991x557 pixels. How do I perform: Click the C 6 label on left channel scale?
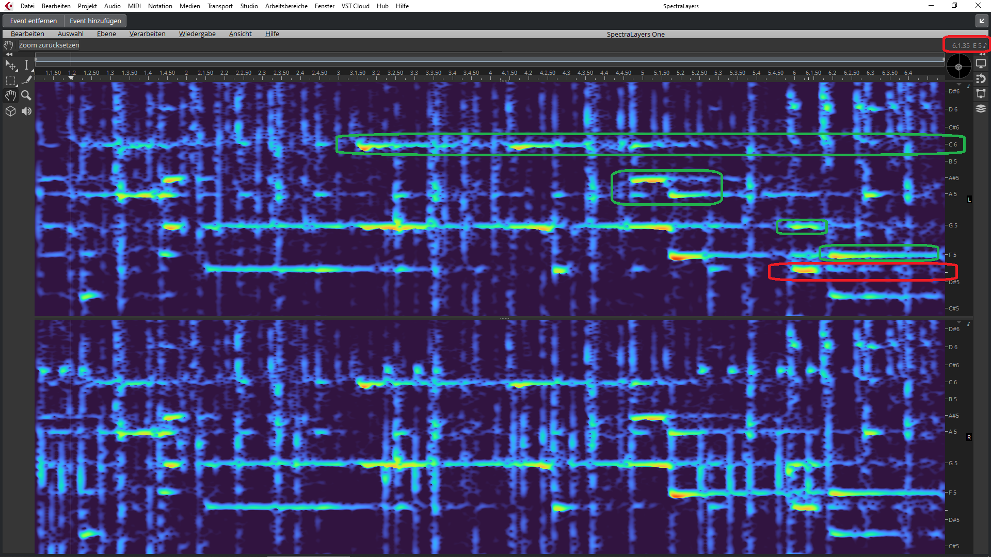tap(953, 144)
